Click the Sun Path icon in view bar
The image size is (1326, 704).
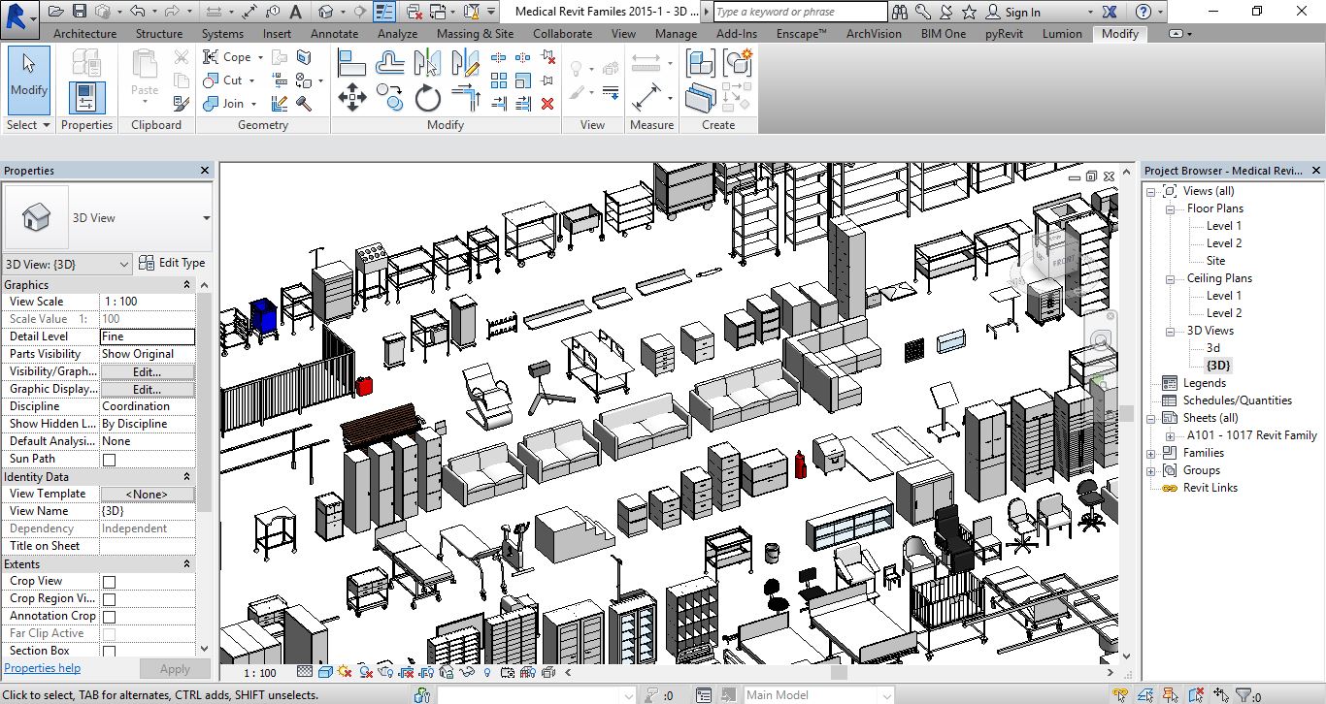click(x=346, y=672)
